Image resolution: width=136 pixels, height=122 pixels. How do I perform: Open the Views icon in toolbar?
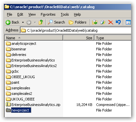[x=128, y=23]
